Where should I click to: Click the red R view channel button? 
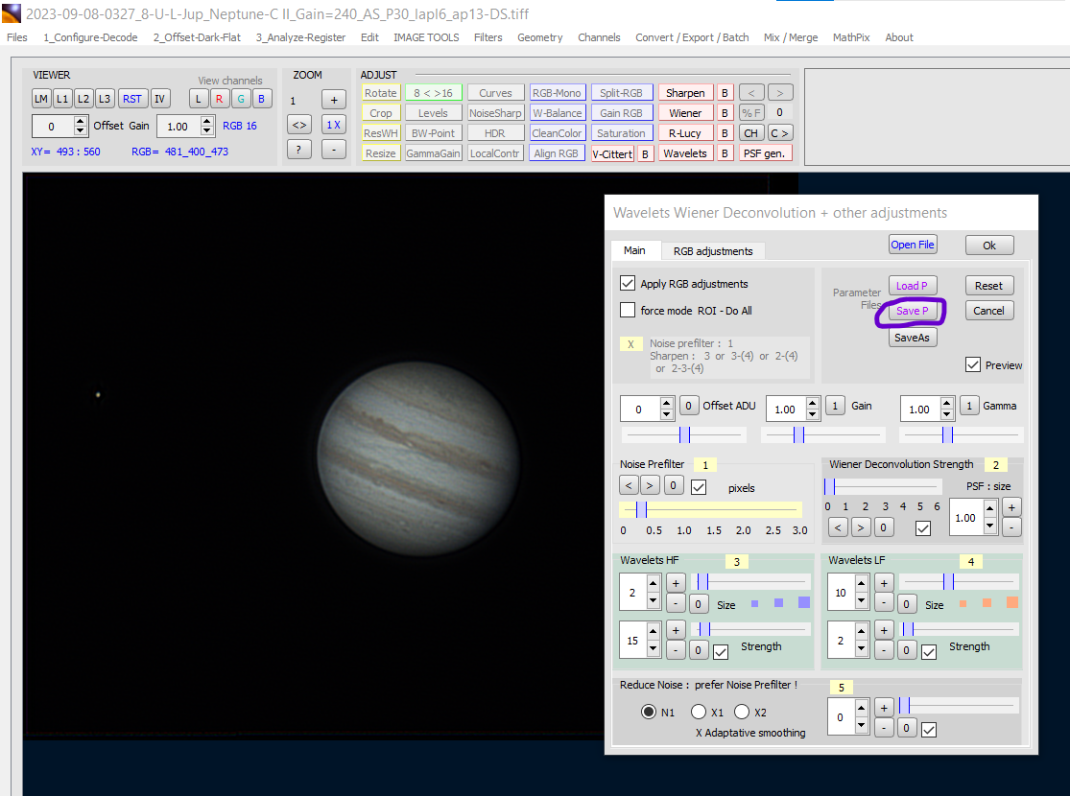(x=219, y=99)
